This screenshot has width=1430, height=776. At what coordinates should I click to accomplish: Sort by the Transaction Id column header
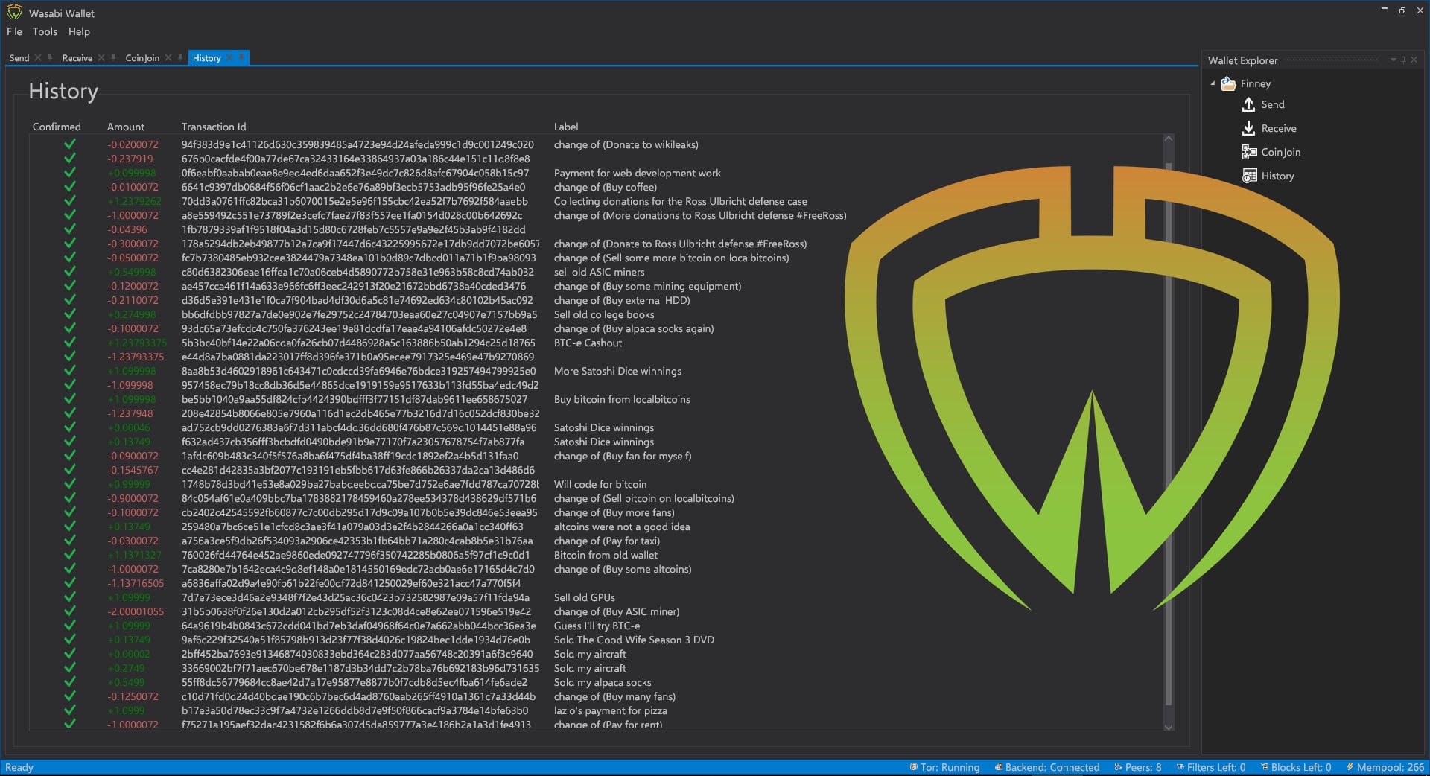tap(214, 127)
